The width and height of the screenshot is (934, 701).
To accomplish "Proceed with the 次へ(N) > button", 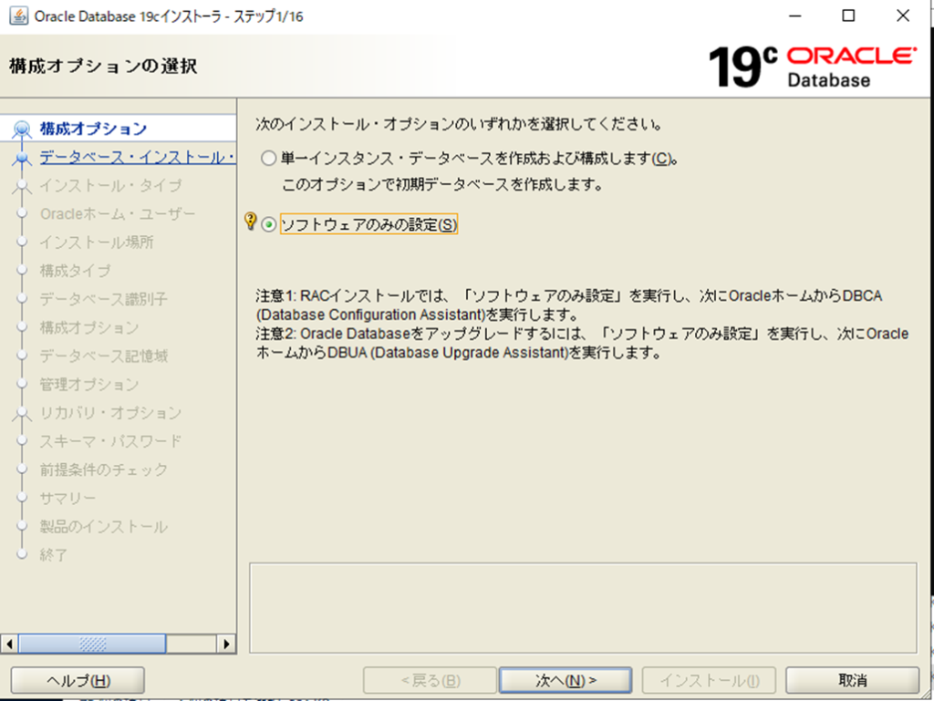I will point(565,680).
